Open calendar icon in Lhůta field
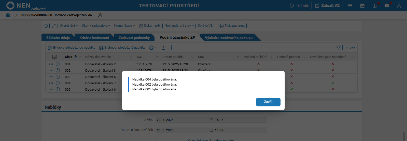Image resolution: width=407 pixels, height=141 pixels. pyautogui.click(x=211, y=120)
